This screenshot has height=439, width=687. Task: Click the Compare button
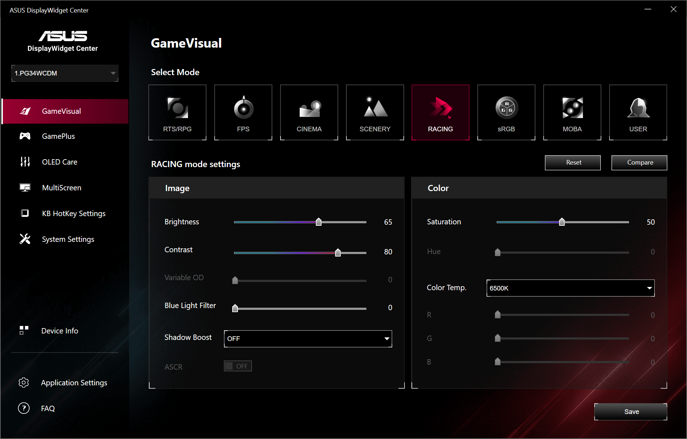click(639, 162)
